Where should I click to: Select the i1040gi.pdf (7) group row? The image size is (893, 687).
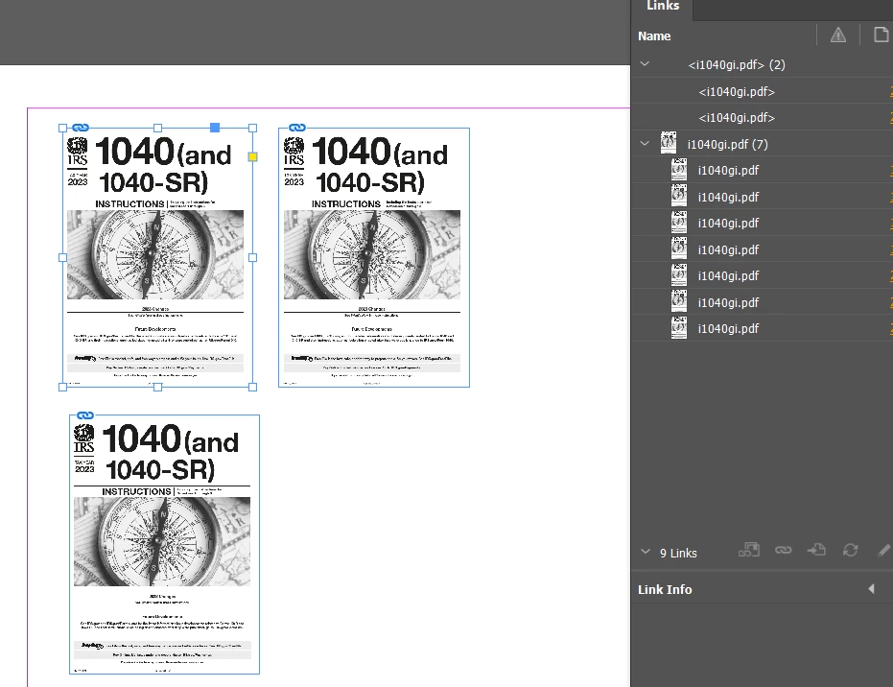(x=762, y=144)
